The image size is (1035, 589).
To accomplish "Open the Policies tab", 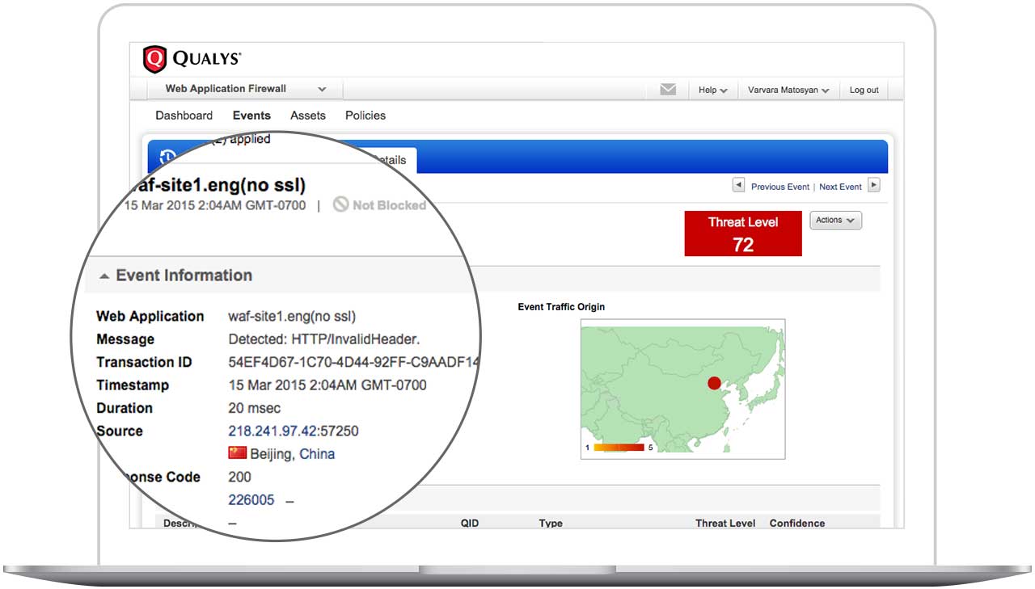I will pyautogui.click(x=365, y=116).
